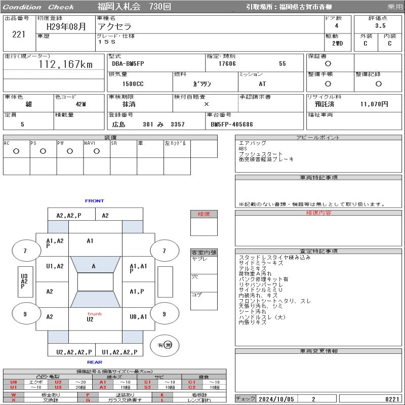
Task: Click the PS equipment circle mark
Action: point(43,151)
